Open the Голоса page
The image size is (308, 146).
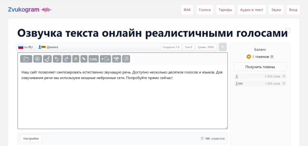click(205, 10)
